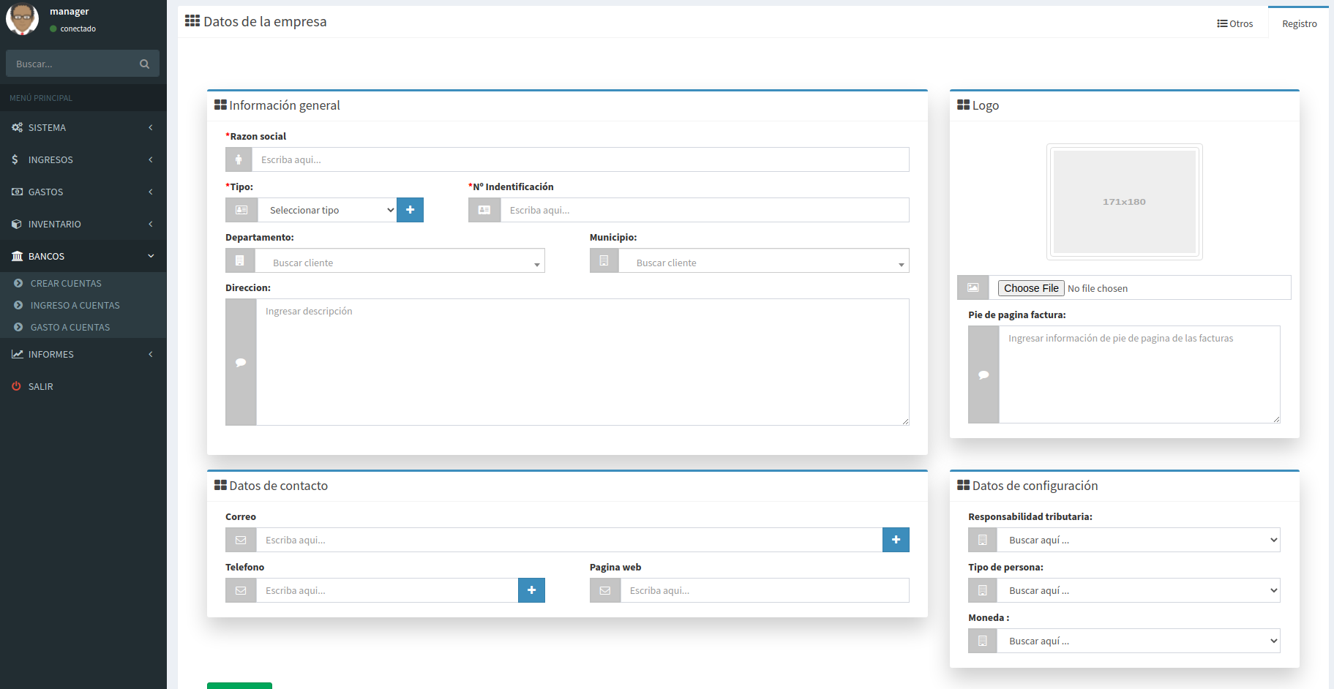The image size is (1334, 689).
Task: Click the plus button beside Tipo dropdown
Action: point(410,210)
